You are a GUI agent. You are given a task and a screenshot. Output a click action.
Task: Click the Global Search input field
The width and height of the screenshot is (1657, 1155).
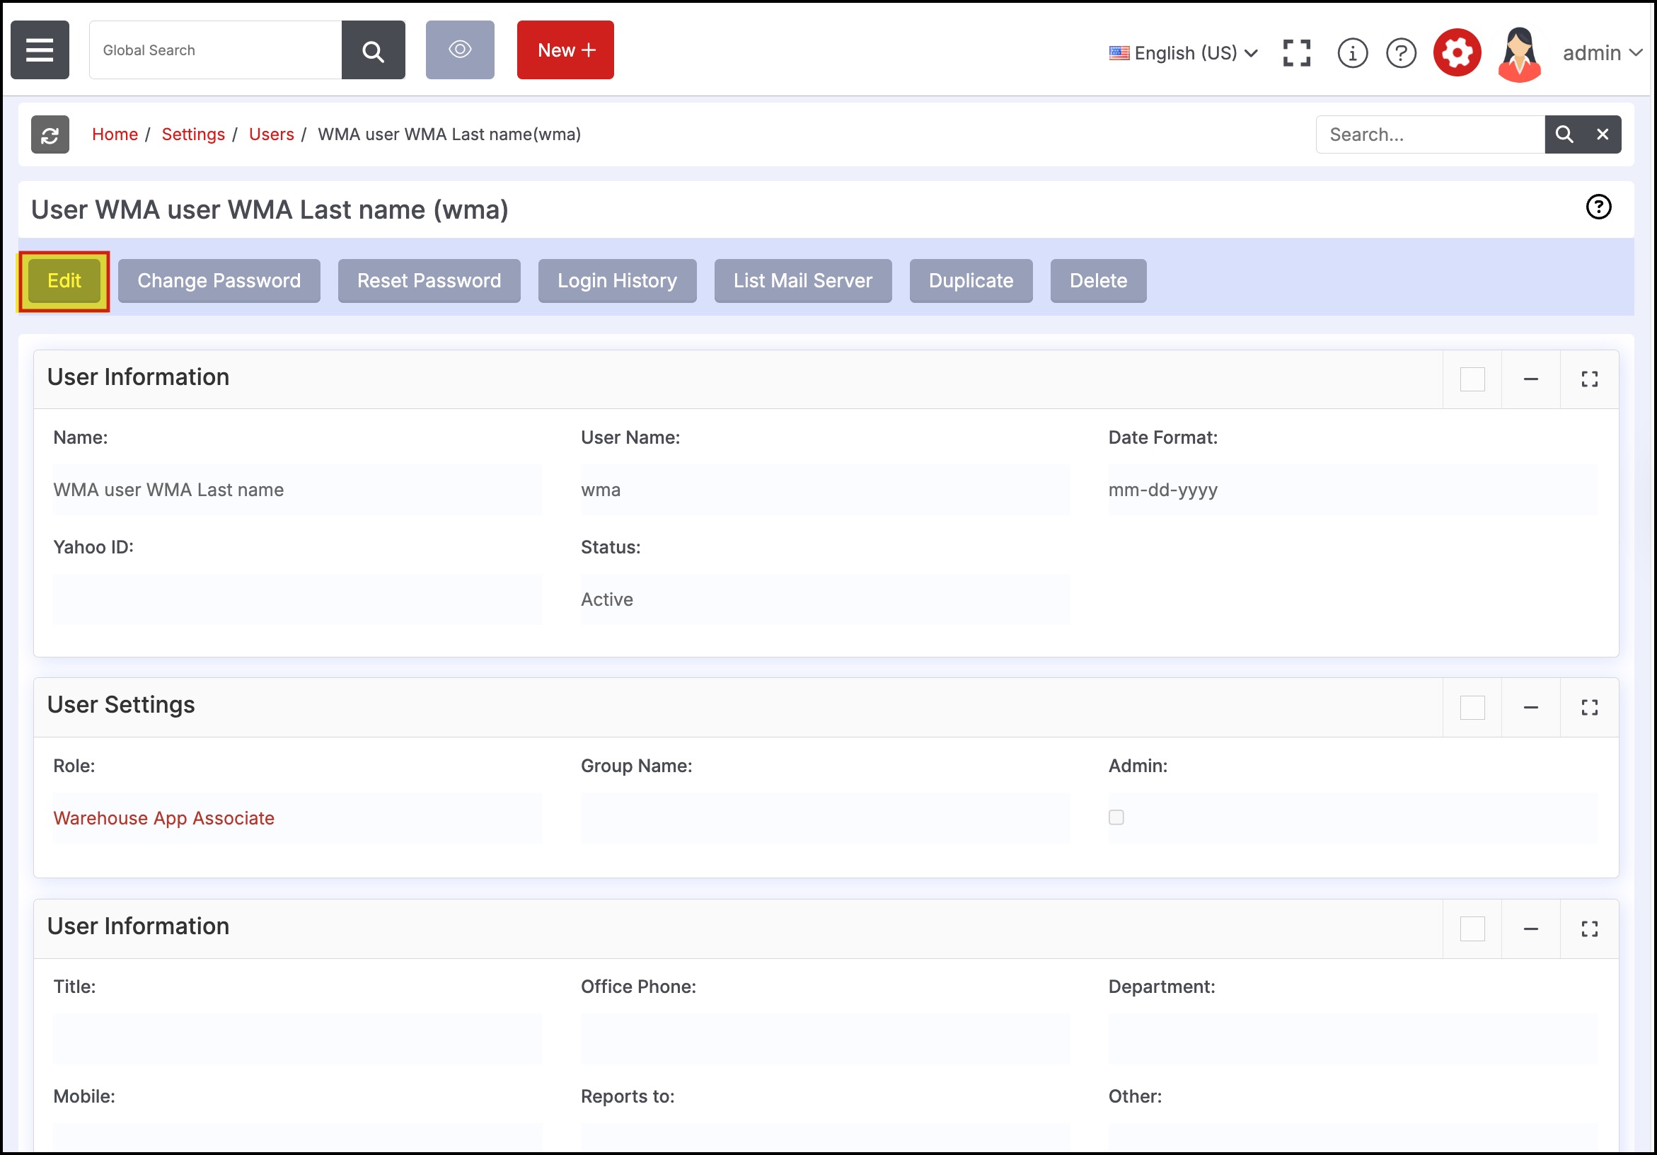(x=215, y=50)
